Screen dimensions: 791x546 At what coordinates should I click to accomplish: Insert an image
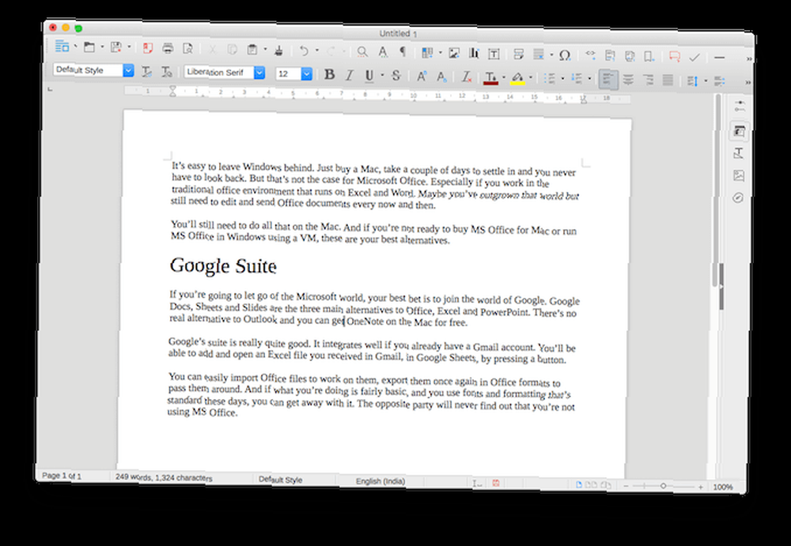(454, 54)
